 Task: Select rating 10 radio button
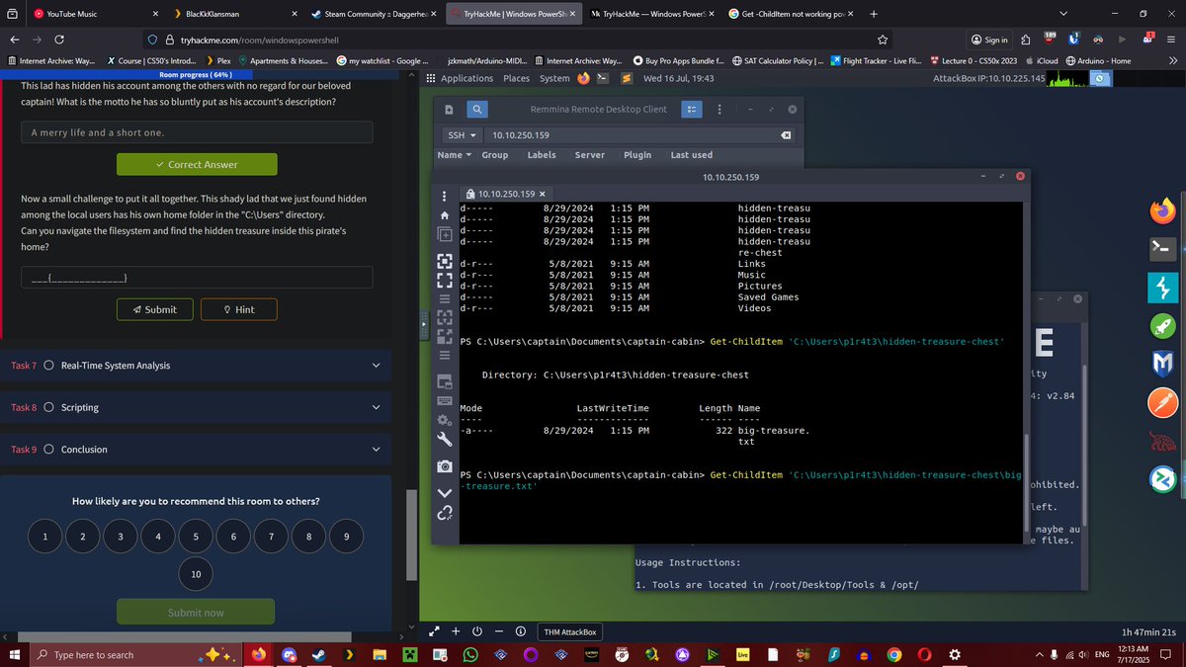[x=196, y=574]
